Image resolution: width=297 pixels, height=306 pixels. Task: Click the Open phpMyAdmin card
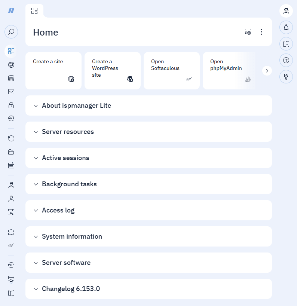(x=229, y=71)
